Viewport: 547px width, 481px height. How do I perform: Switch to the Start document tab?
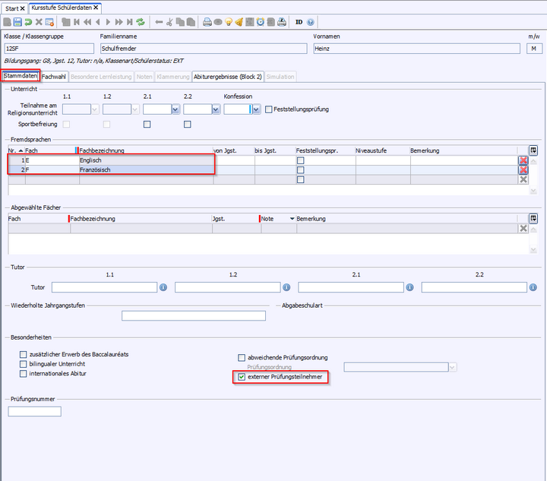[12, 8]
